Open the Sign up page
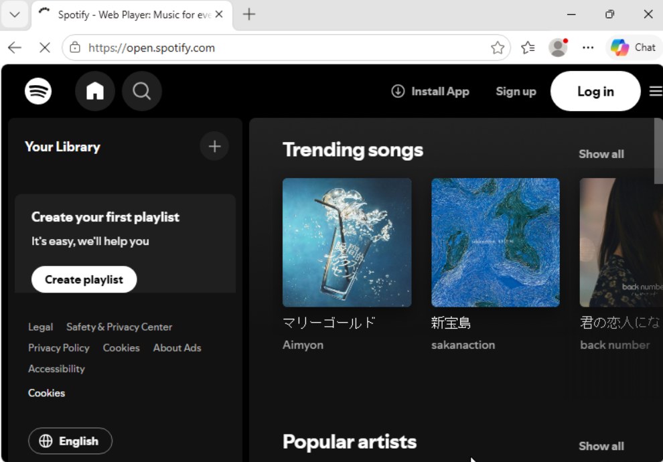 point(516,91)
